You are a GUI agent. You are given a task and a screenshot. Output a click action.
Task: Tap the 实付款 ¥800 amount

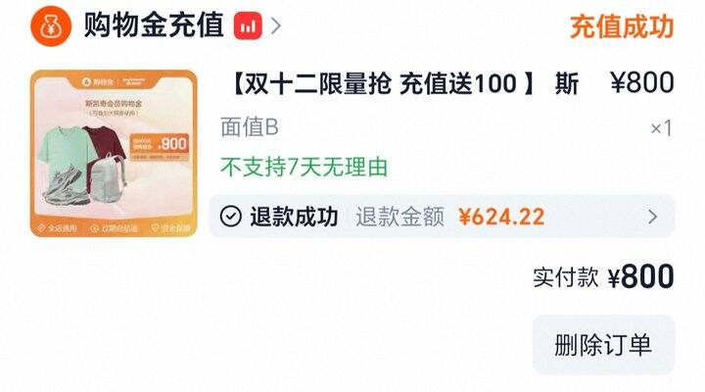603,276
